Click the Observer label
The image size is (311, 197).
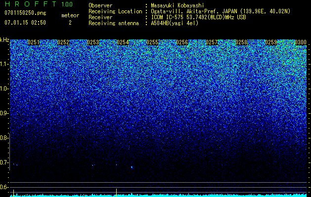[100, 5]
